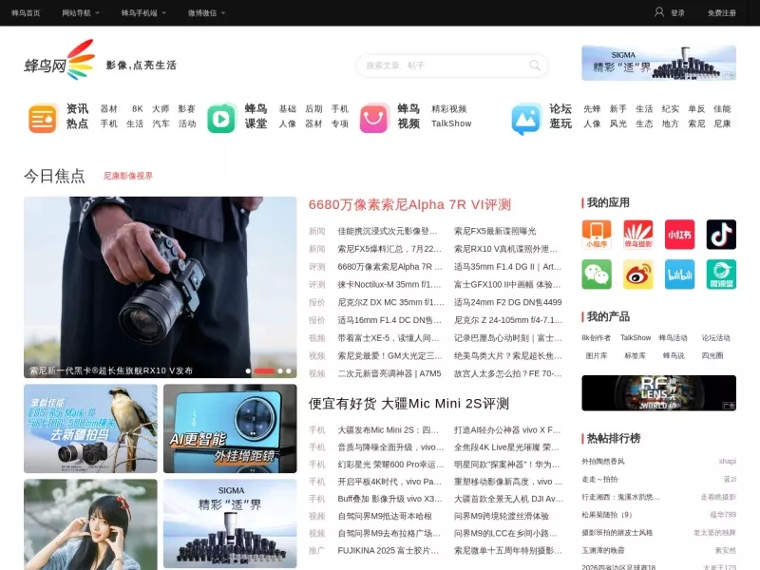Select 8K under 资讯热点
The height and width of the screenshot is (570, 760).
(x=138, y=109)
